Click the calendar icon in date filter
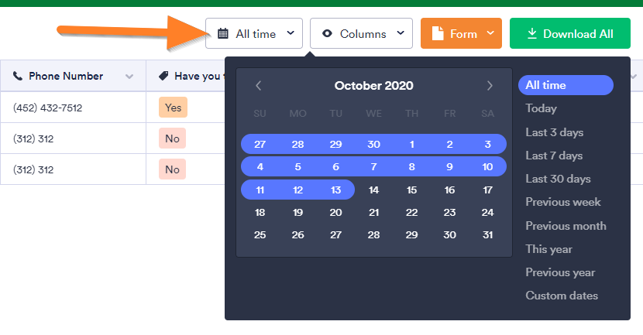Viewport: 643px width, 335px height. coord(223,34)
